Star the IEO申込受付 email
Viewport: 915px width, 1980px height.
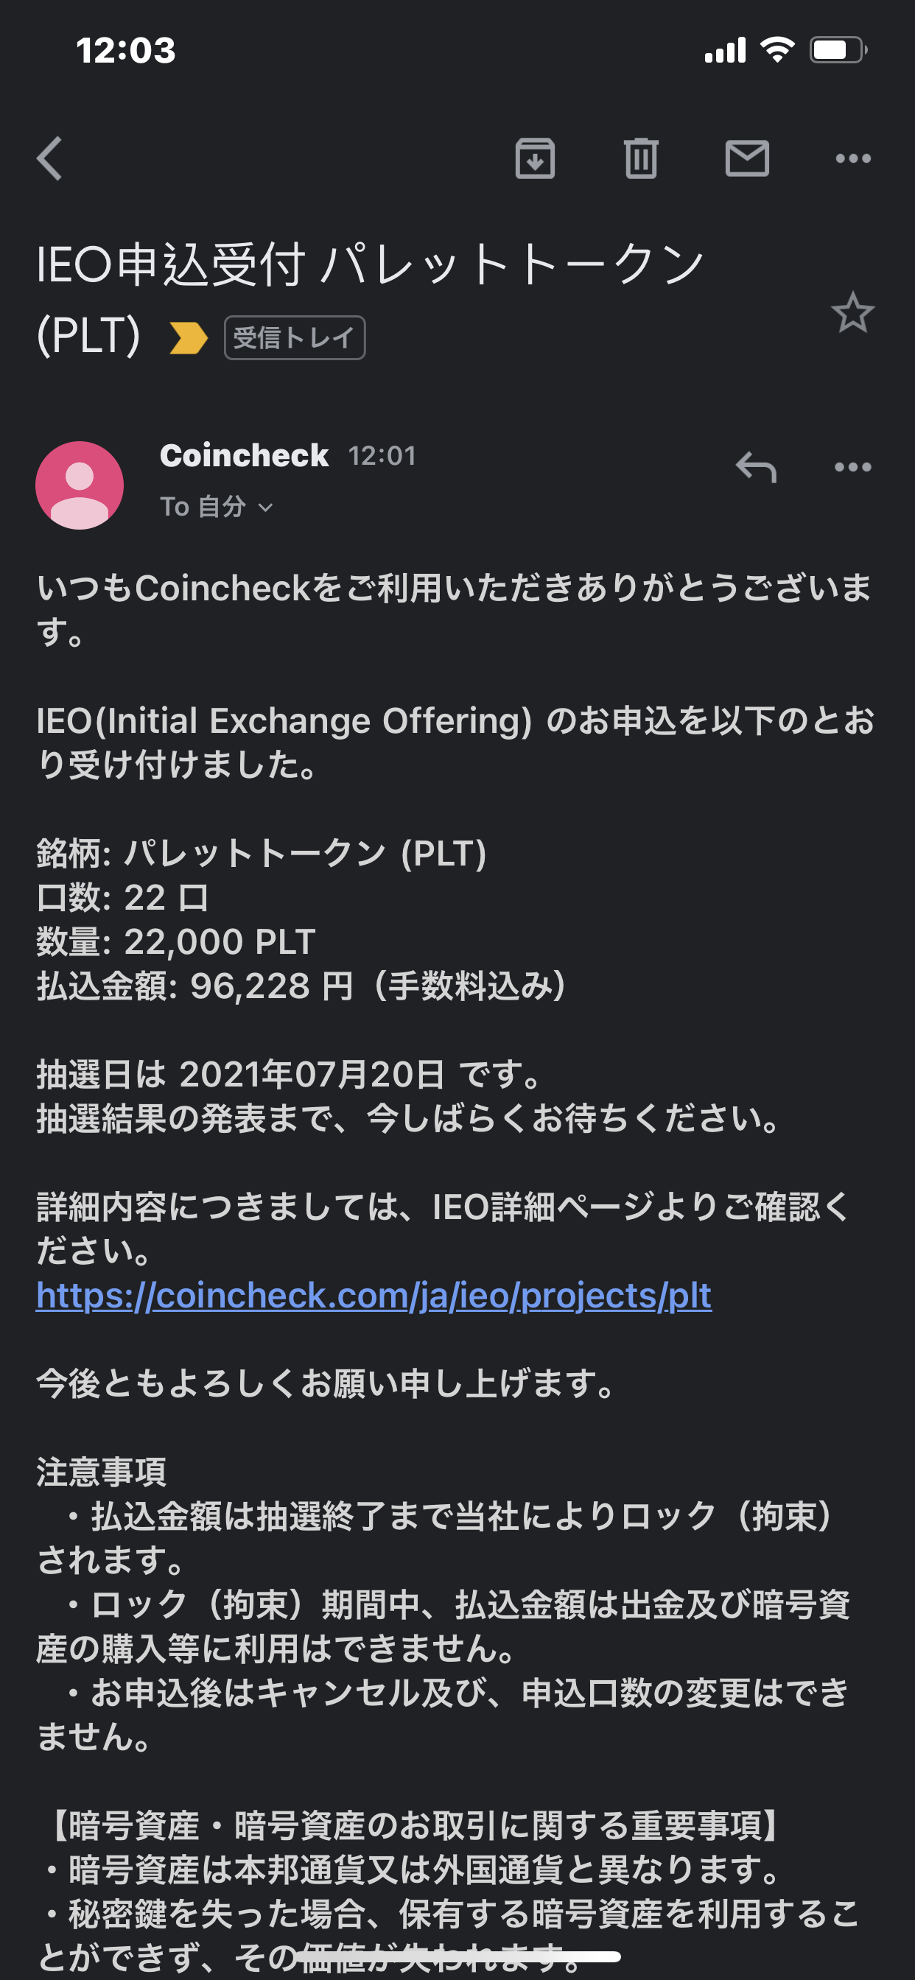852,313
